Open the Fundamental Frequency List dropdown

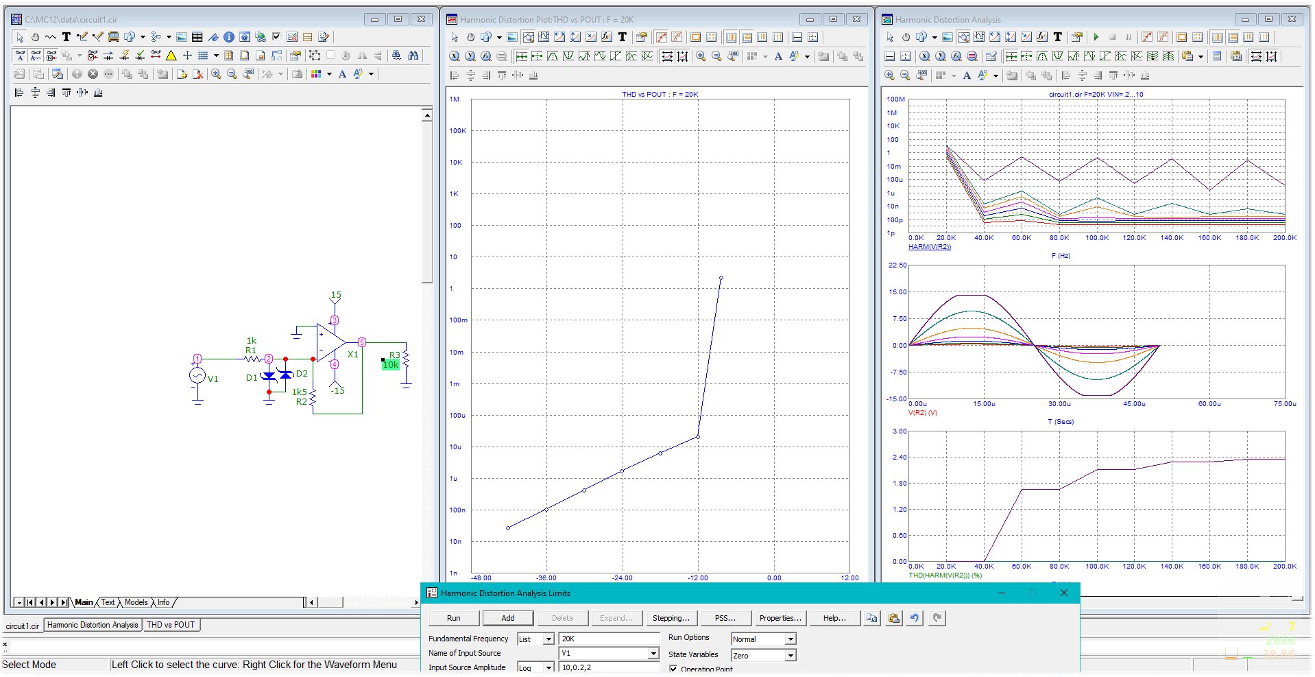click(548, 639)
